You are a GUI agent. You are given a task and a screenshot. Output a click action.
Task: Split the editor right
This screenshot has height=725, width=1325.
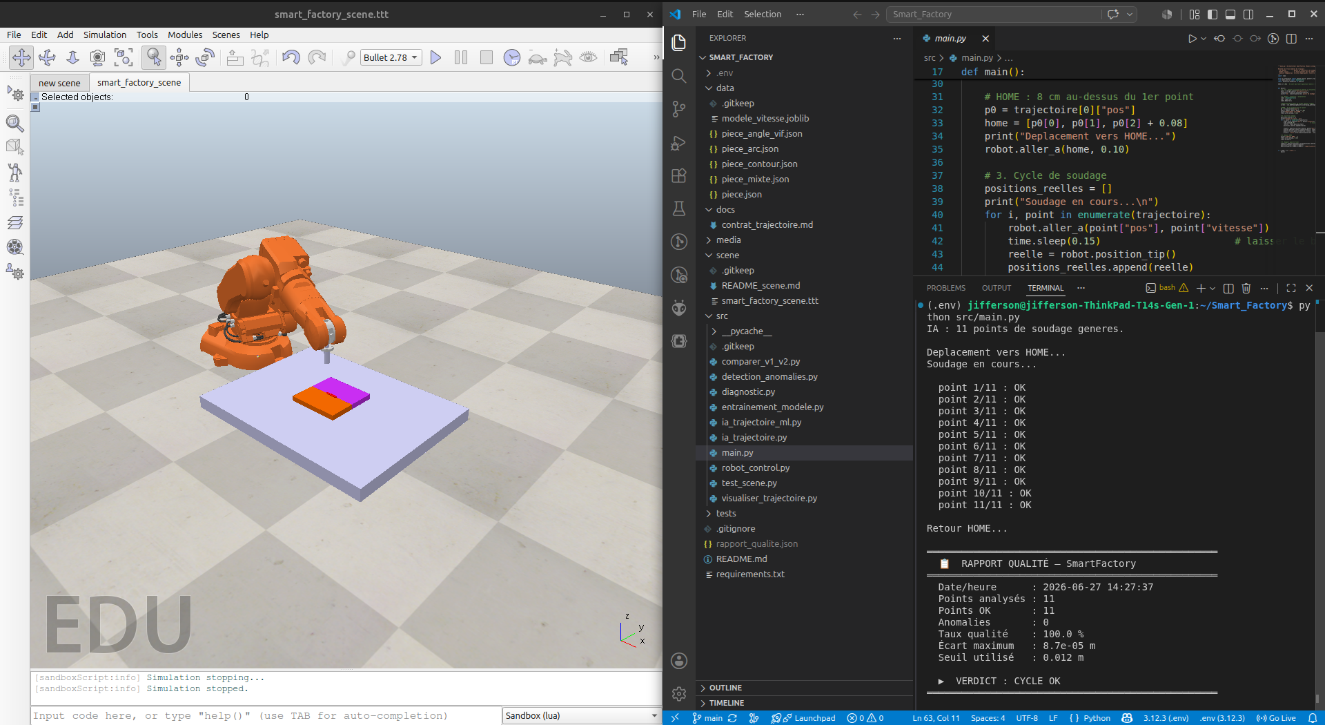tap(1291, 39)
